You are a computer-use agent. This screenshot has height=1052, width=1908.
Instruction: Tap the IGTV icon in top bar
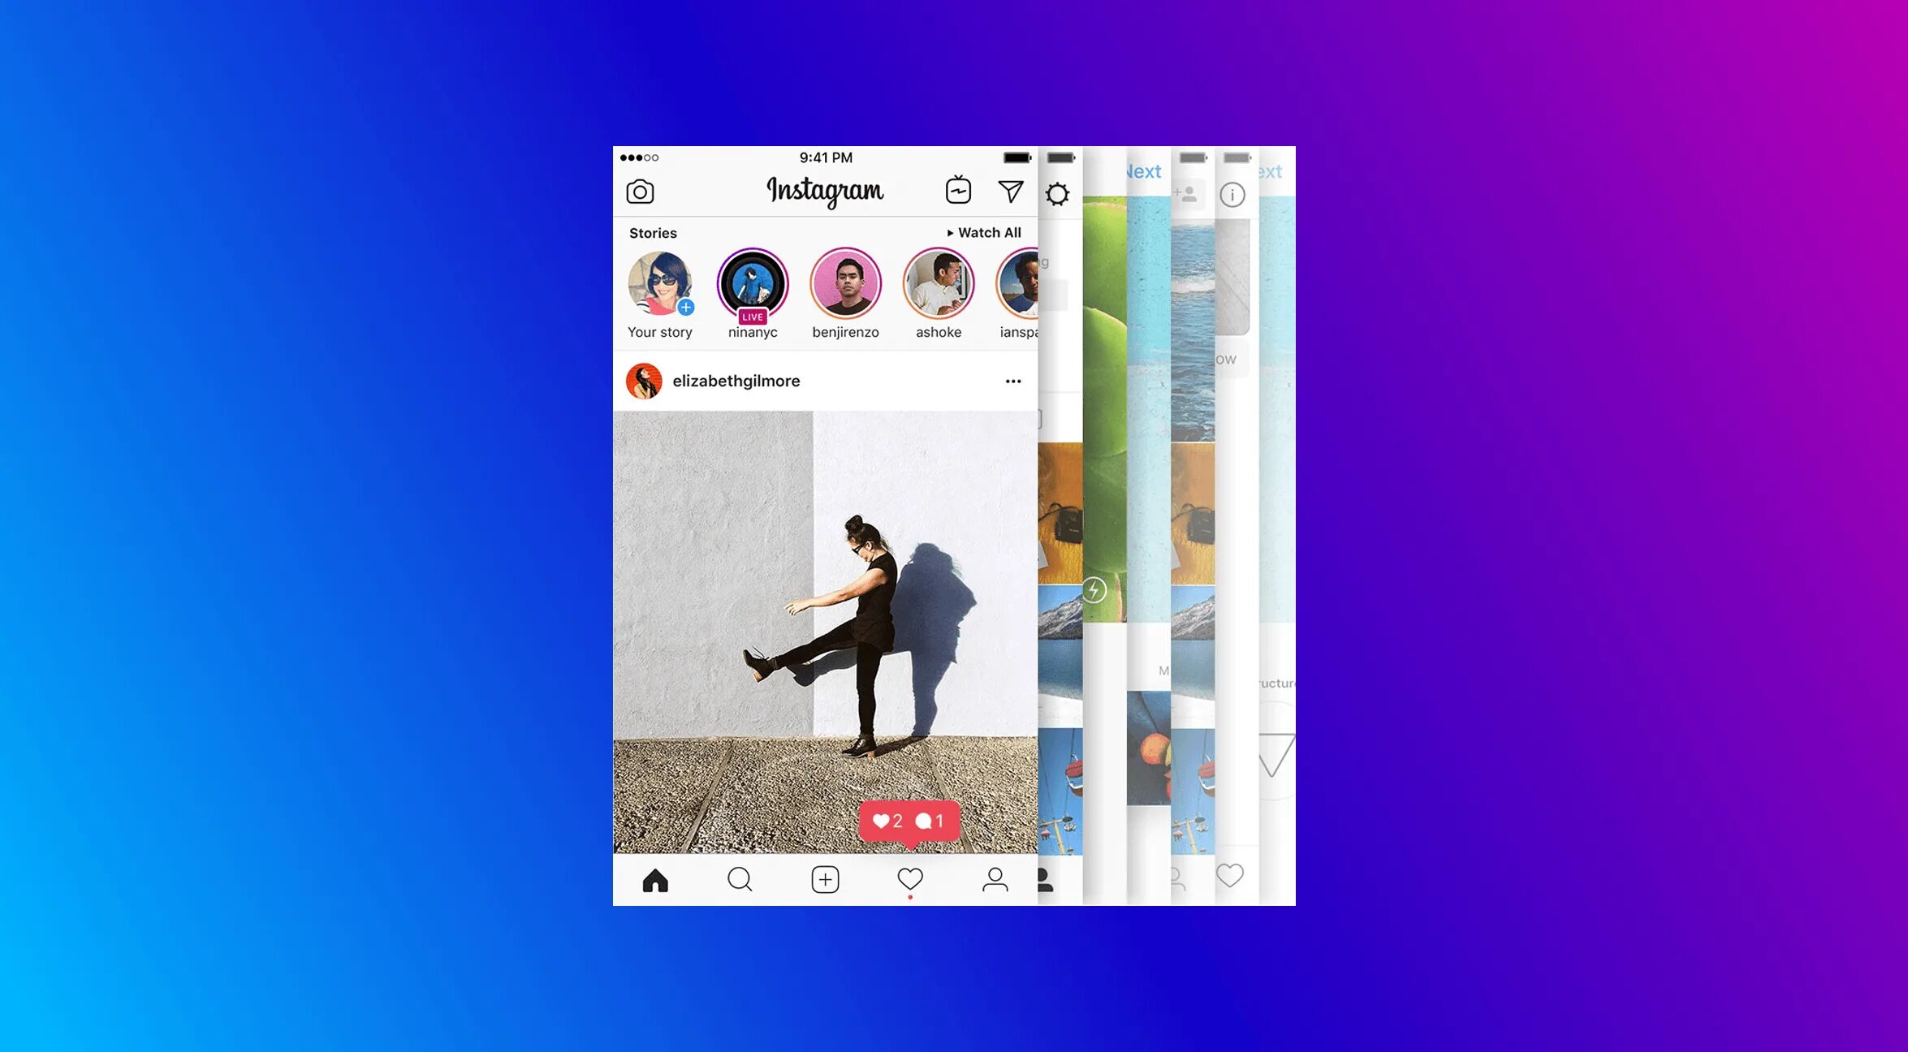[x=959, y=192]
